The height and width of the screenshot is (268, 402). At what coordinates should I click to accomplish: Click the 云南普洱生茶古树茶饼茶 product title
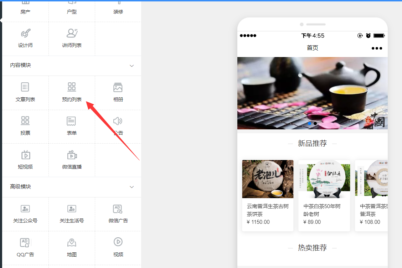coord(268,210)
